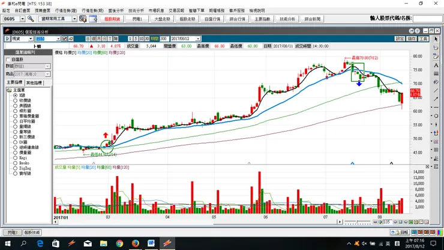This screenshot has height=250, width=444.
Task: Select the circle drawing tool
Action: 436,116
